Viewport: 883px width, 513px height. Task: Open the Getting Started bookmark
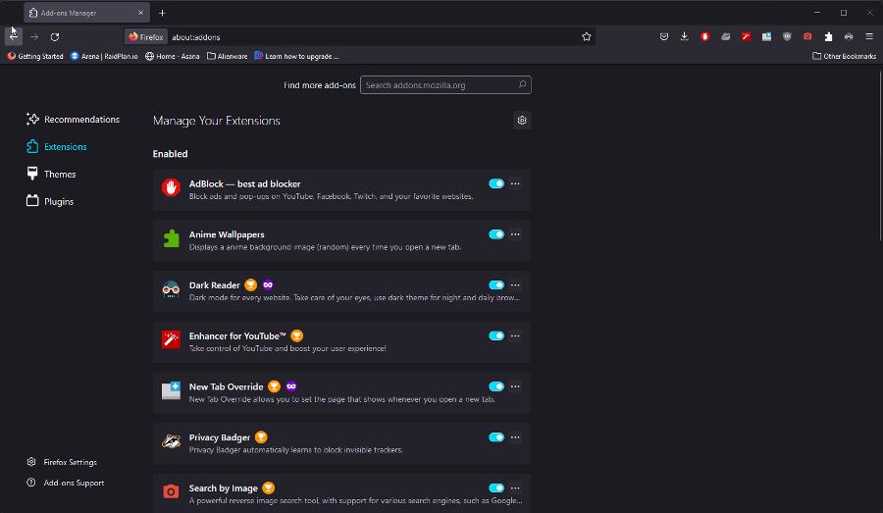[x=35, y=56]
